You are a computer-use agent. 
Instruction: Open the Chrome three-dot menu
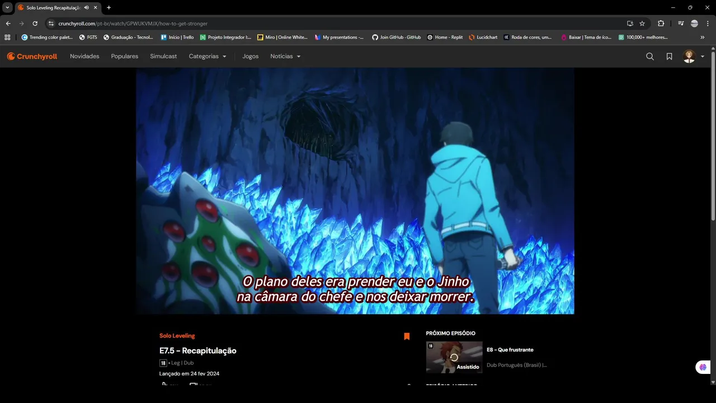708,24
